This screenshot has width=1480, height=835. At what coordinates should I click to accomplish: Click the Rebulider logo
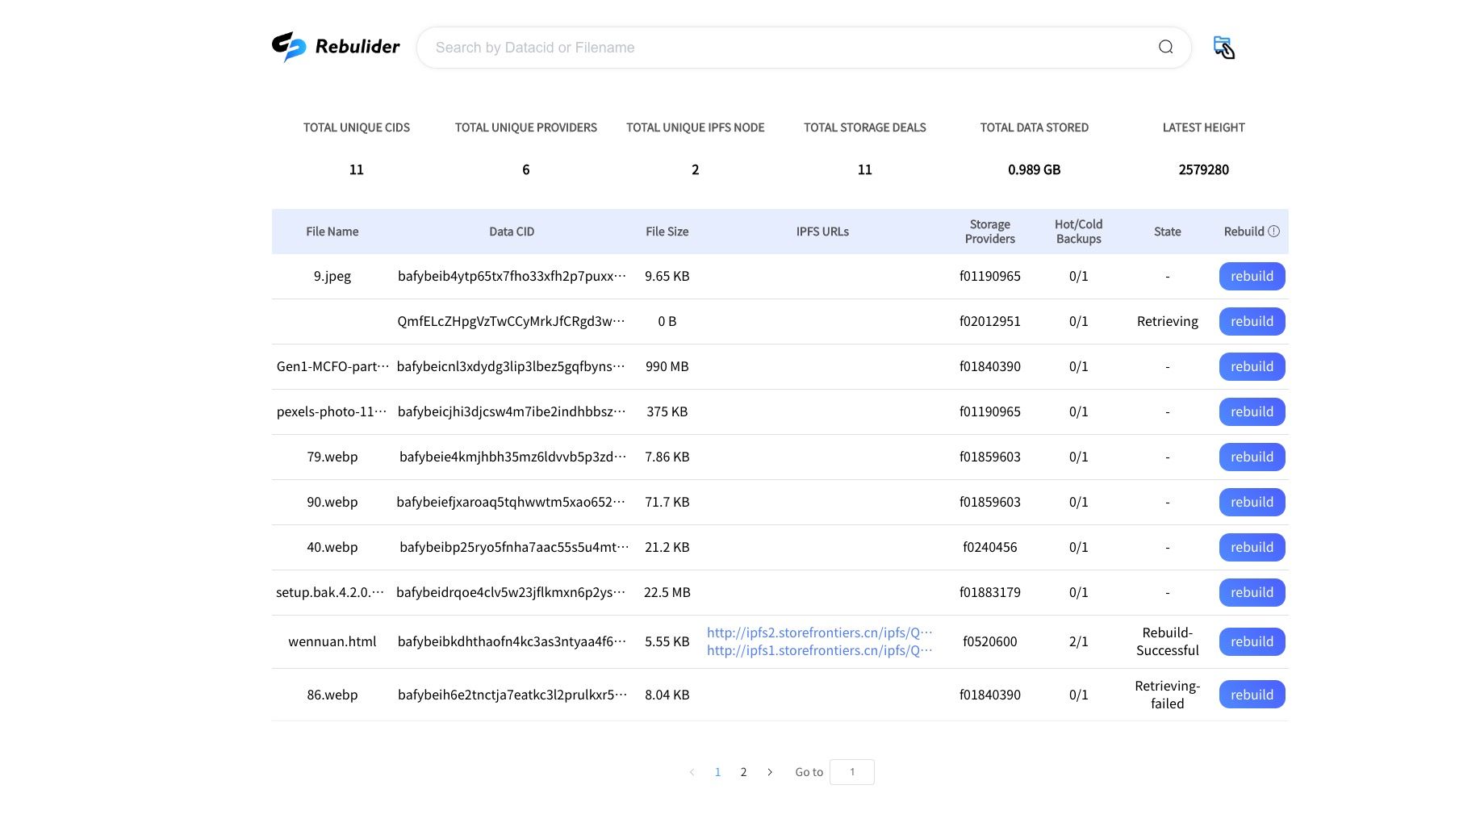(x=336, y=47)
